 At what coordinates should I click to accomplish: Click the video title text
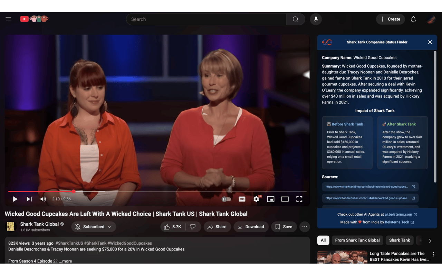(126, 214)
